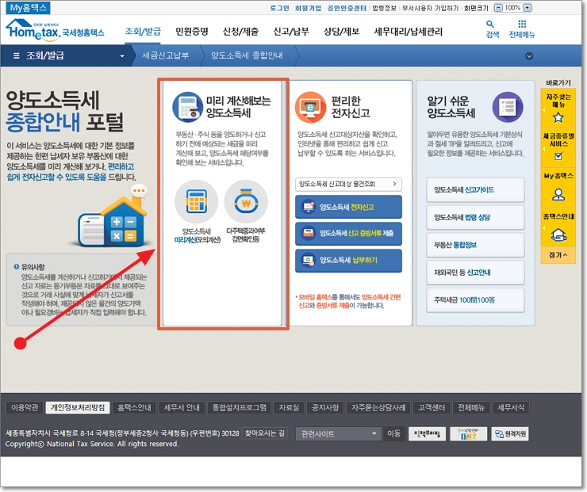
Task: Select the 상담/제보 main menu
Action: [x=341, y=32]
